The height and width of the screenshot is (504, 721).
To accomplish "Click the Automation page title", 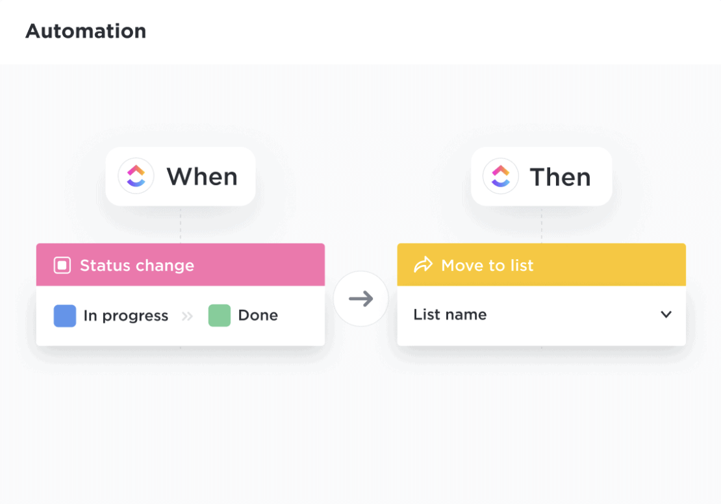I will click(86, 31).
